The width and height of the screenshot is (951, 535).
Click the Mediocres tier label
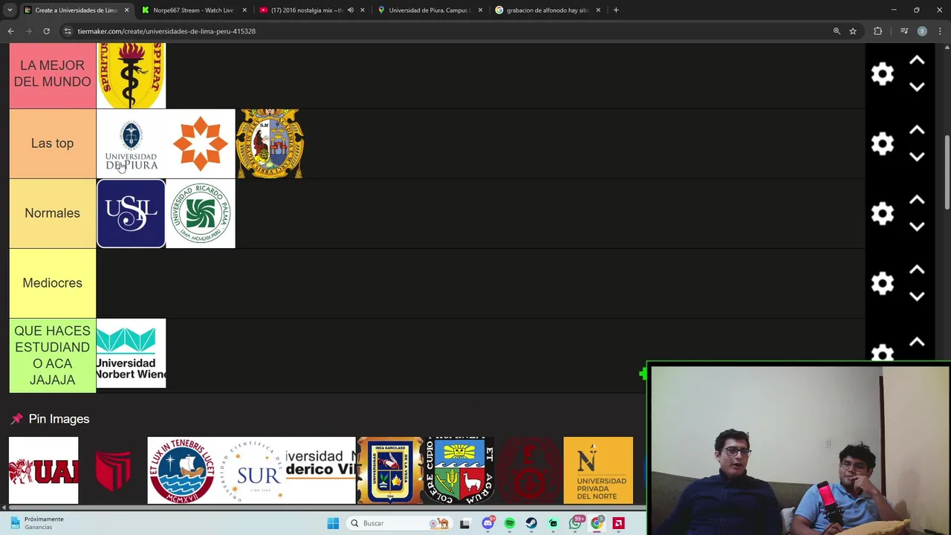pyautogui.click(x=52, y=283)
